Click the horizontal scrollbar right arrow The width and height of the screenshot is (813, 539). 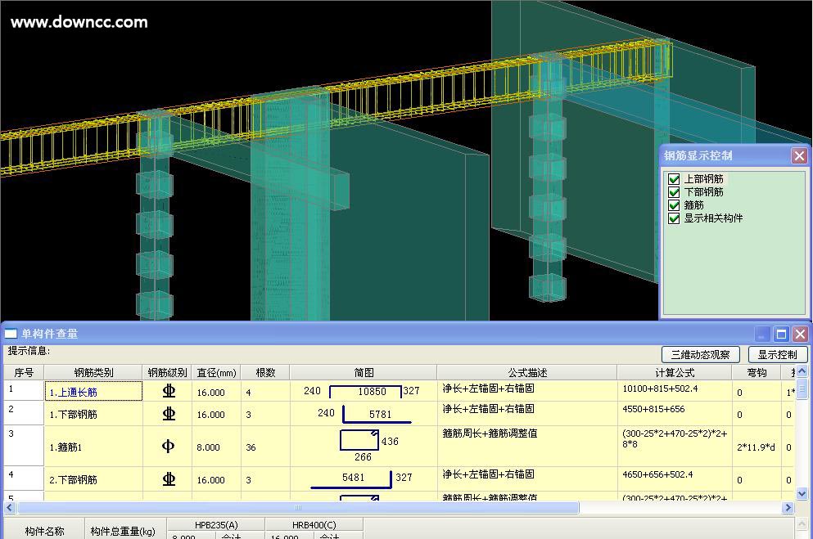pos(788,508)
